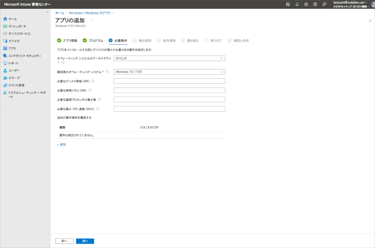This screenshot has height=248, width=375.
Task: Open the ellipsis menu beside アプリの追加
Action: click(x=92, y=20)
